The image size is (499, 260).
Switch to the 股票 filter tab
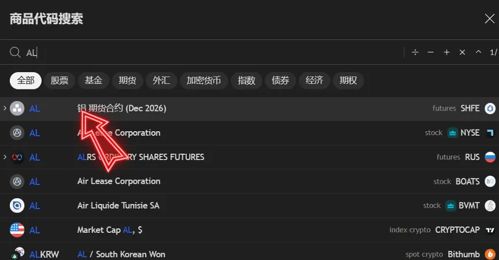(60, 81)
